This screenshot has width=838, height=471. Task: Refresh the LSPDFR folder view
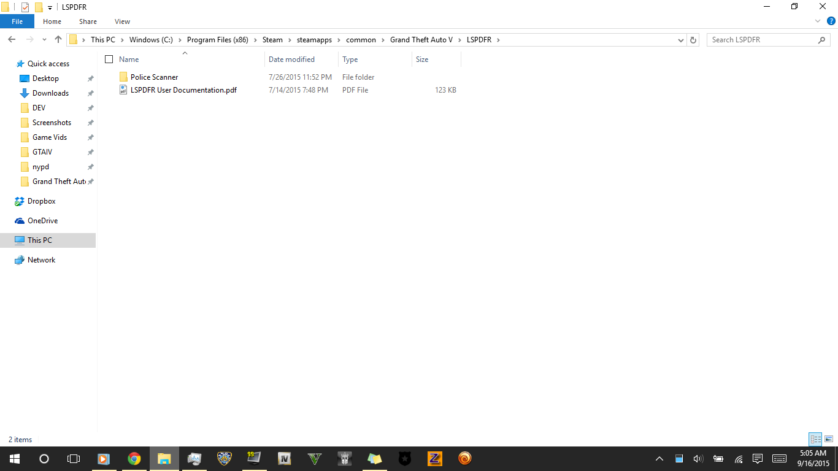pos(693,40)
